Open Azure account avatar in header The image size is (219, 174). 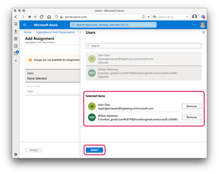click(202, 25)
